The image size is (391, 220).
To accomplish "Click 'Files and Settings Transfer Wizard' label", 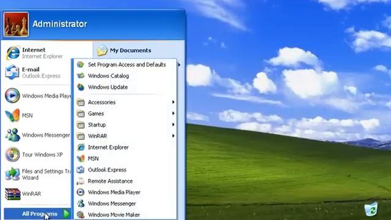I will pos(46,174).
